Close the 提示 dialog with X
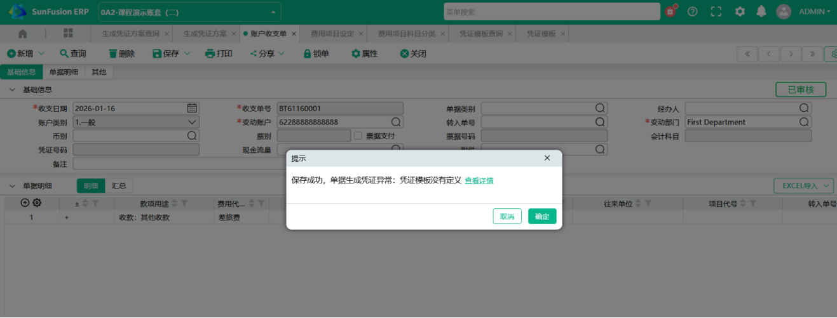This screenshot has width=837, height=318. (x=547, y=158)
